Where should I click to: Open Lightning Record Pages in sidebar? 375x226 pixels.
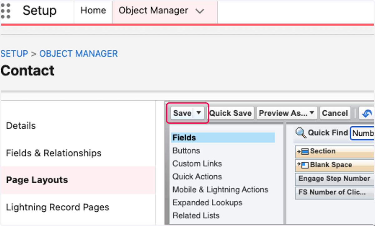coord(58,207)
